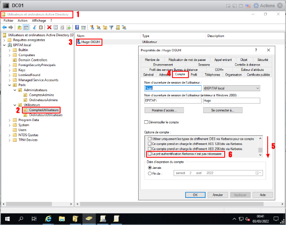Expand the Requêtes enregistrées node
This screenshot has height=225, width=286.
click(x=4, y=40)
